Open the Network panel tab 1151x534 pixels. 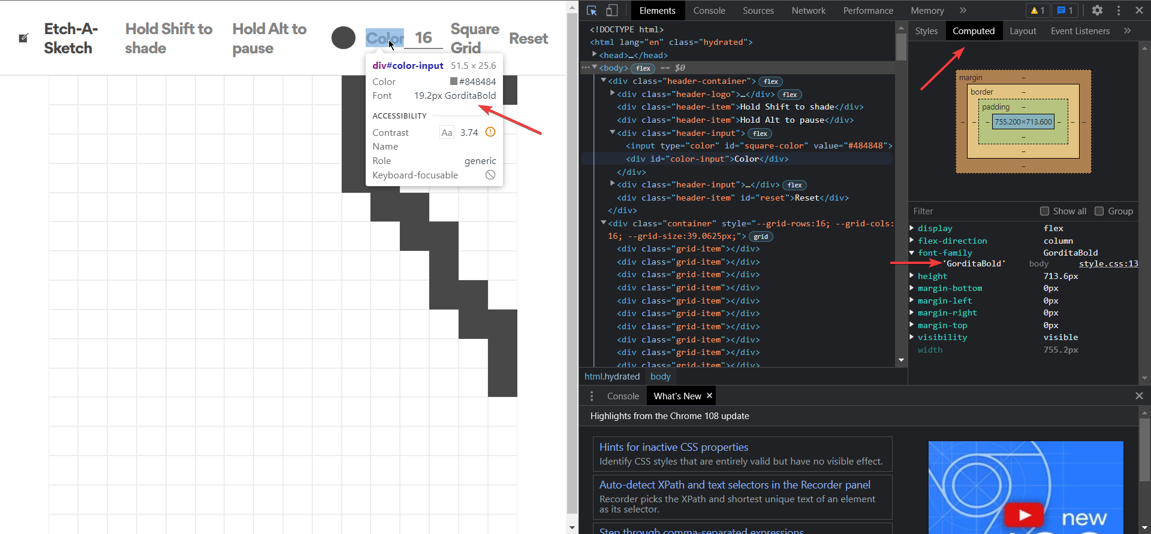tap(808, 10)
